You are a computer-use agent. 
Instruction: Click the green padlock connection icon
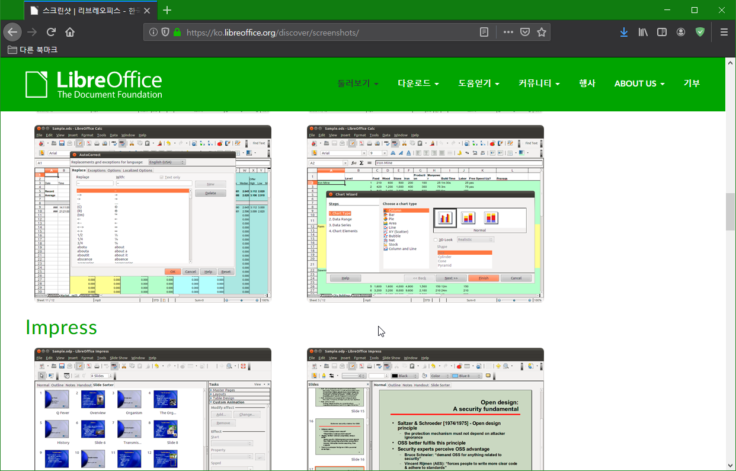177,32
